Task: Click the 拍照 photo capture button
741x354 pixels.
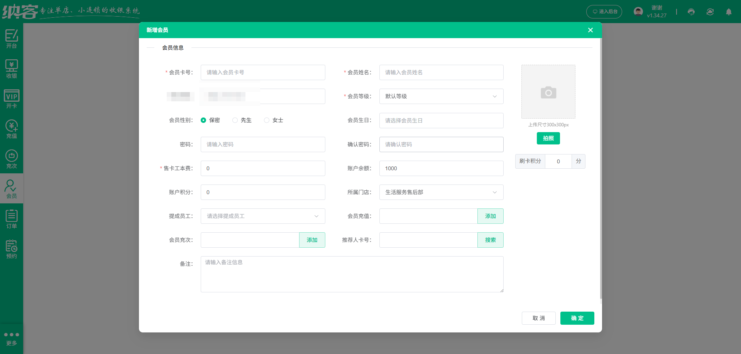Action: tap(548, 138)
